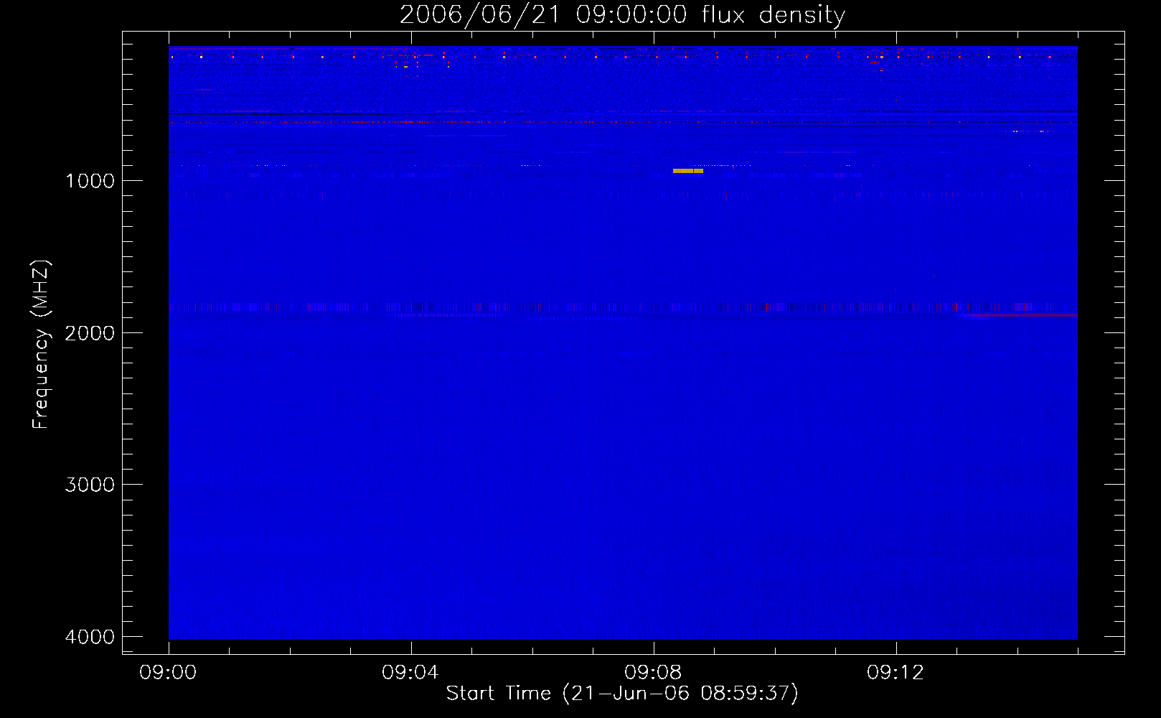Click the '2000' frequency tick label
The height and width of the screenshot is (718, 1161).
[90, 333]
